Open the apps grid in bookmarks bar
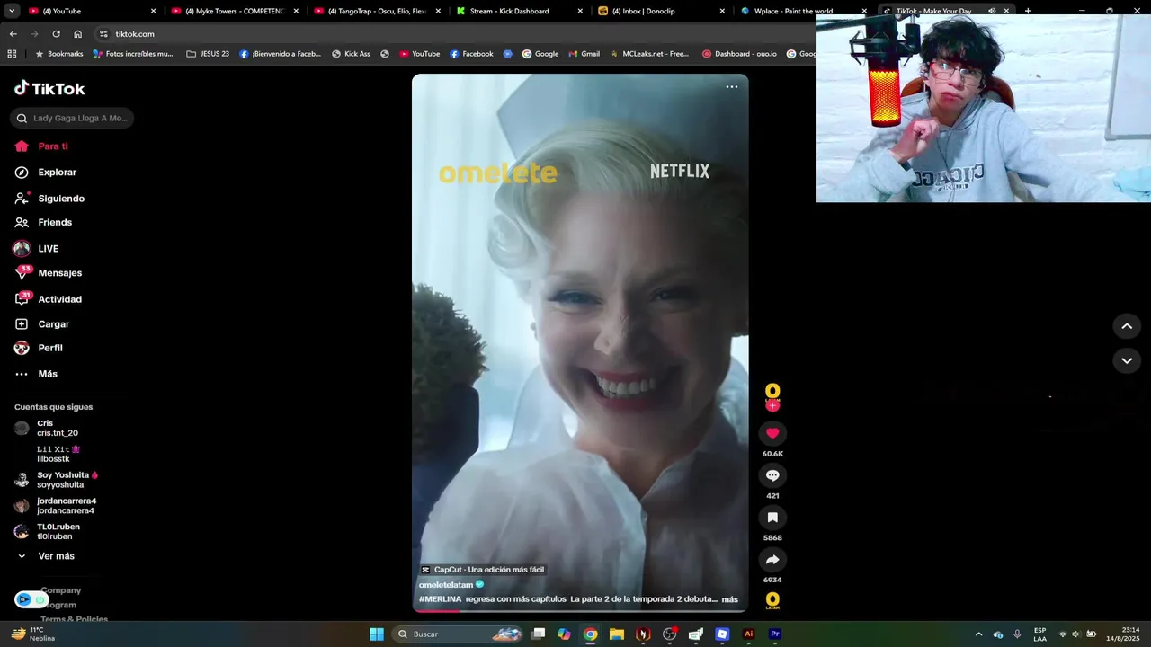The image size is (1151, 647). 12,54
